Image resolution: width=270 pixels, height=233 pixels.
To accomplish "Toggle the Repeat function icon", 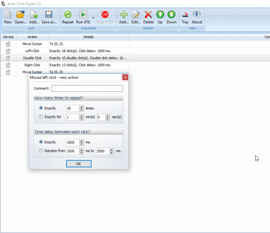I will click(67, 17).
